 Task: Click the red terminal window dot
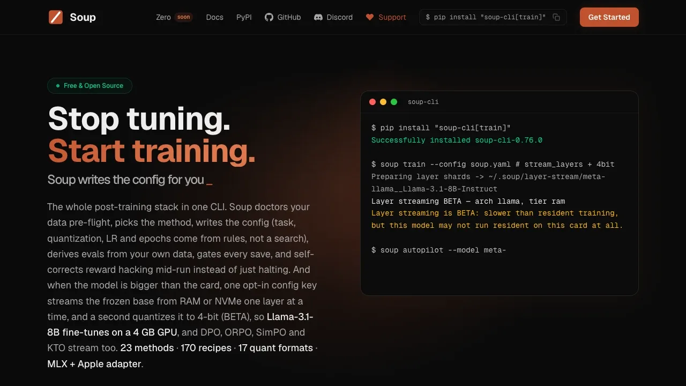pyautogui.click(x=372, y=102)
